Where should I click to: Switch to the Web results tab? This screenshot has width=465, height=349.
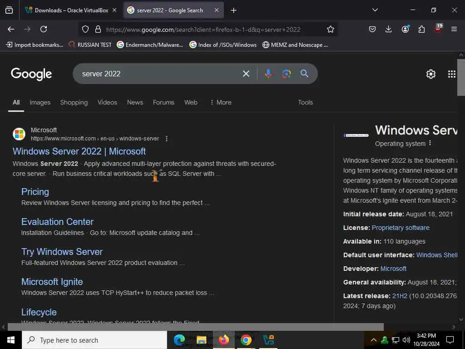click(191, 102)
